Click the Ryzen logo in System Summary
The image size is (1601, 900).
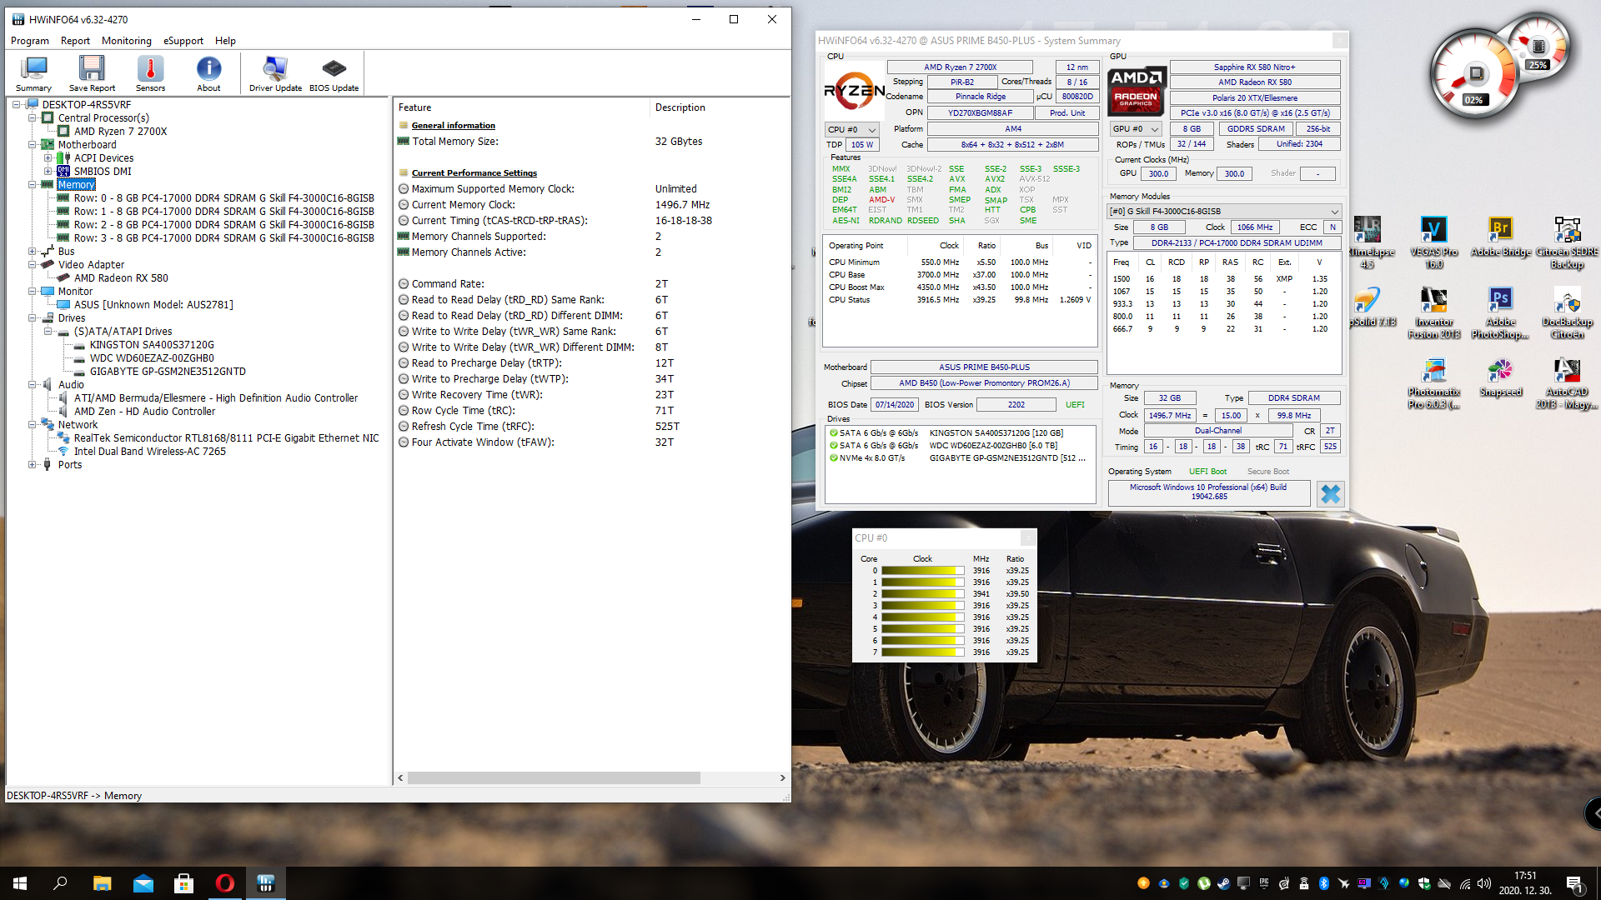pos(854,91)
